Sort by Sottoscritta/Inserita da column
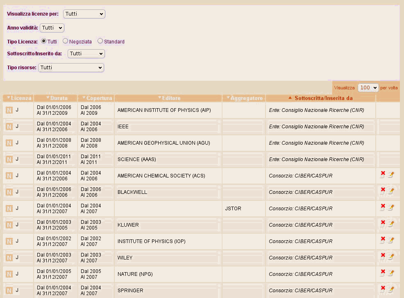Viewport: 404px width, 298px height. click(x=320, y=98)
